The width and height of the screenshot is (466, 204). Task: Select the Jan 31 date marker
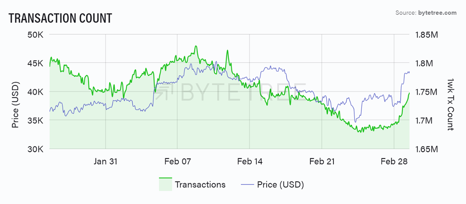pos(106,161)
